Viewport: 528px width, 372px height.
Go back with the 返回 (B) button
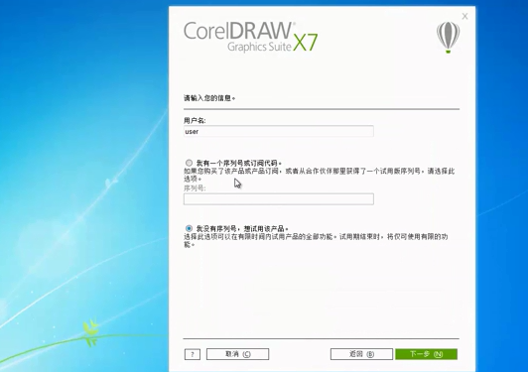point(361,354)
